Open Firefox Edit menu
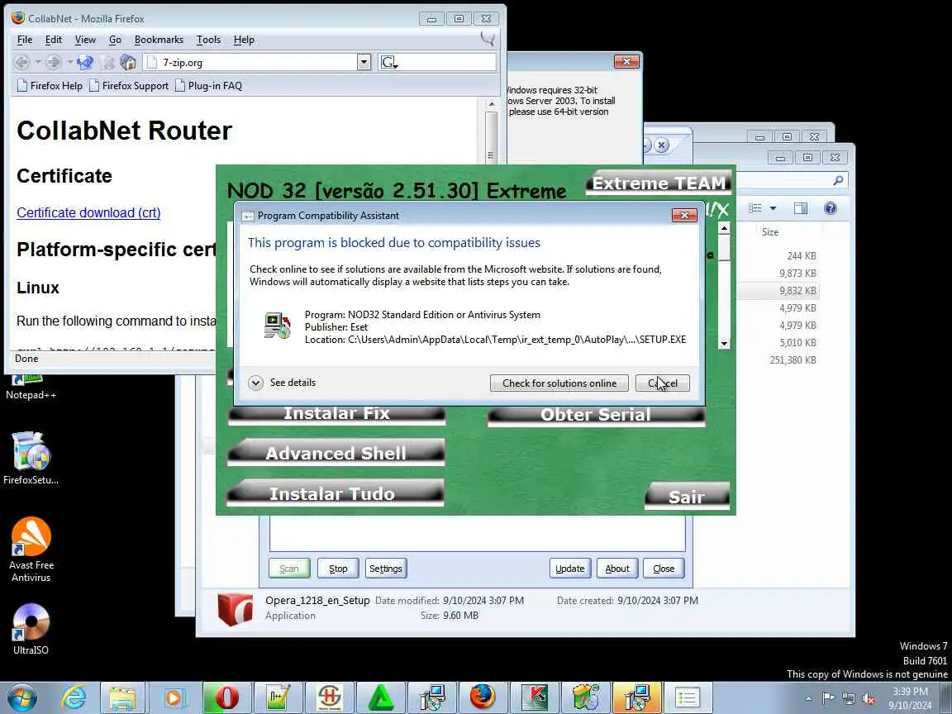The image size is (952, 714). pos(54,40)
